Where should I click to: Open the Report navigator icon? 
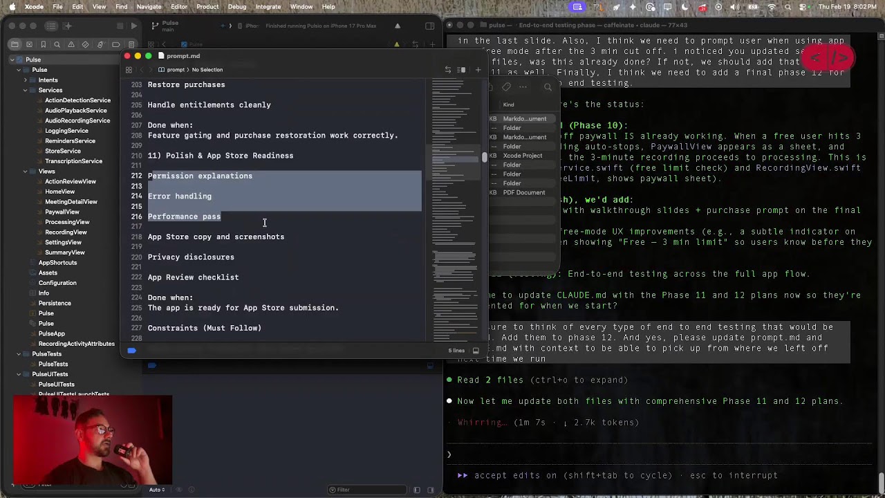[x=131, y=44]
